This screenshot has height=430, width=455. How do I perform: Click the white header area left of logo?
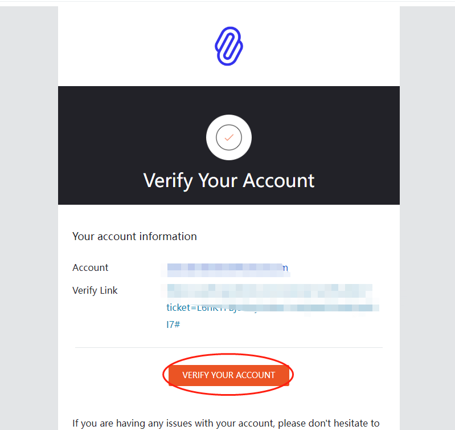tap(125, 46)
